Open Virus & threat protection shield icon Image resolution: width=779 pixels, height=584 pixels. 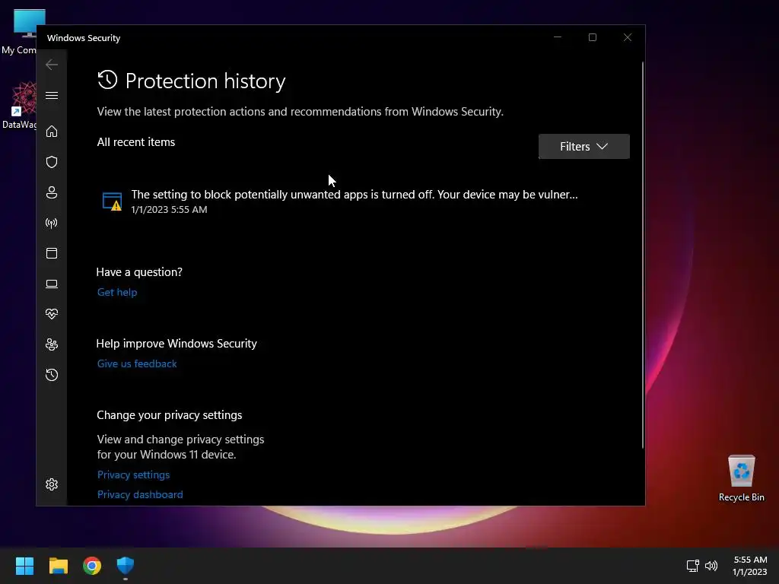pos(52,162)
